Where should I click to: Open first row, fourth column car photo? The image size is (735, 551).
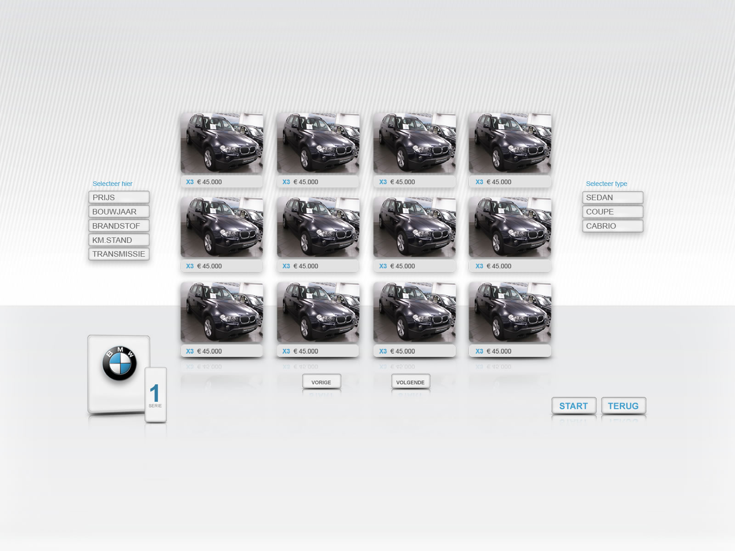point(510,143)
